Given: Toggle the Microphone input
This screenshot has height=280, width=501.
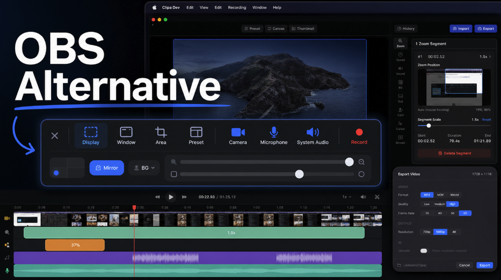Looking at the screenshot, I should (274, 135).
